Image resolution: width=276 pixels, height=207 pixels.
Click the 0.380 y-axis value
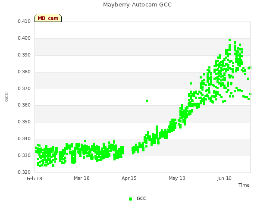click(24, 72)
